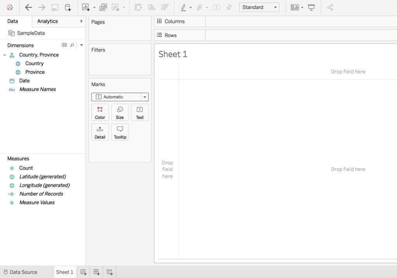Click the Show Me chart icon in toolbar
This screenshot has height=278, width=397.
295,7
